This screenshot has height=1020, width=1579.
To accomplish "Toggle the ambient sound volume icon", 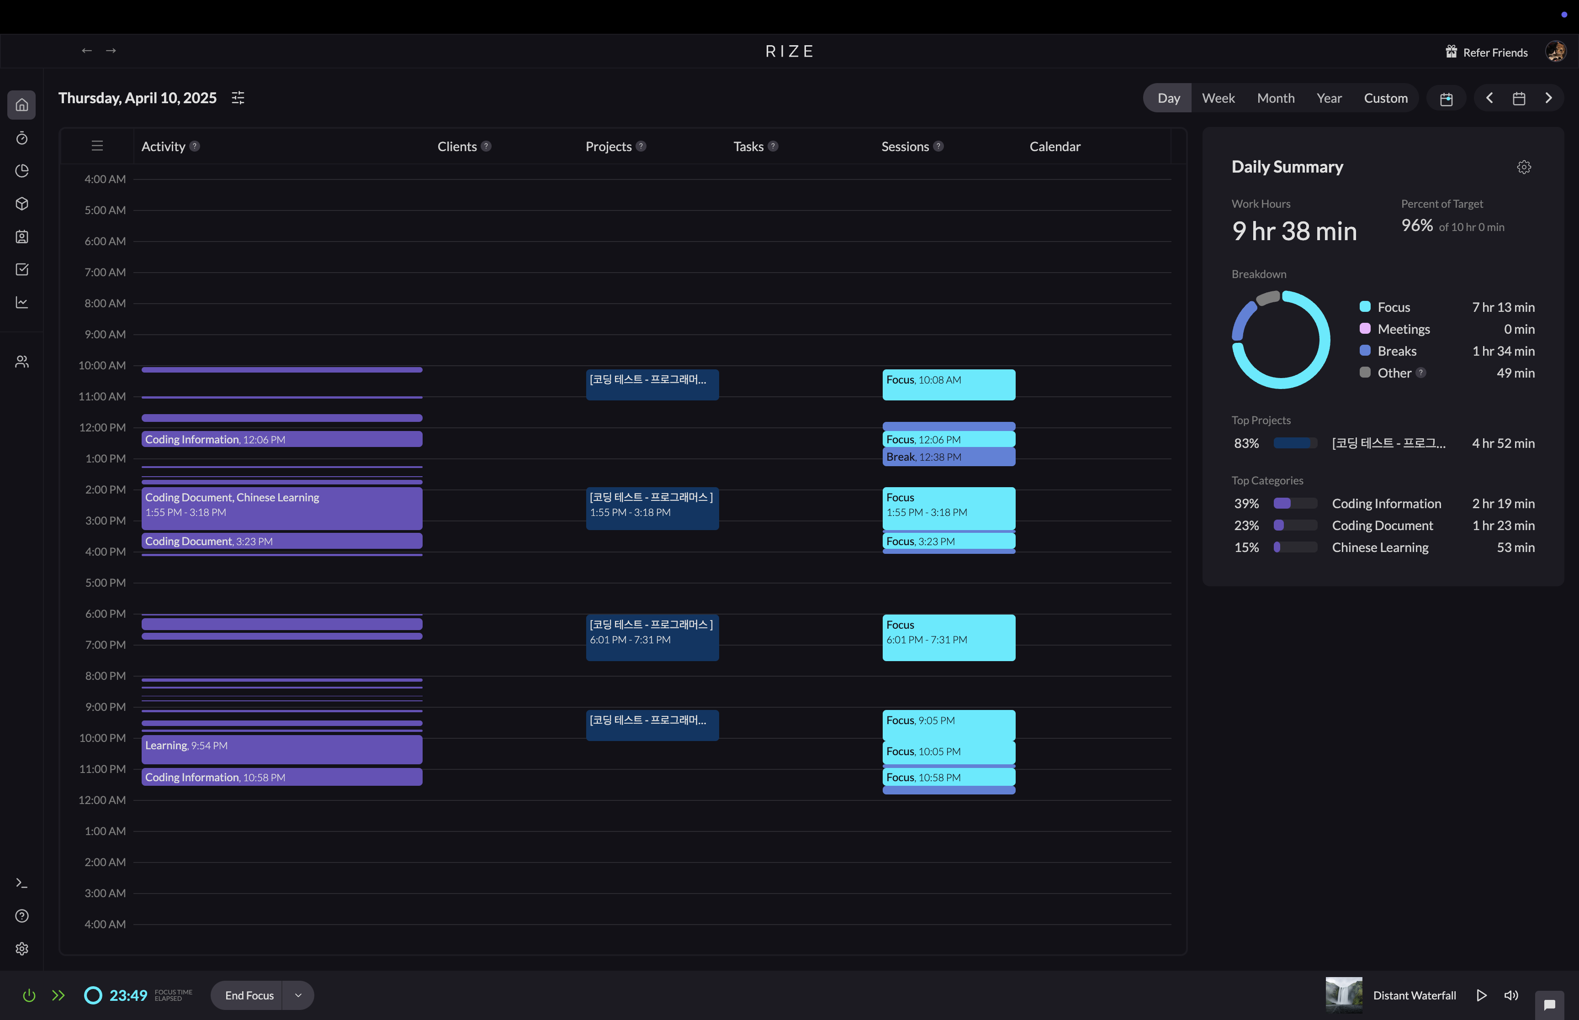I will pyautogui.click(x=1511, y=995).
